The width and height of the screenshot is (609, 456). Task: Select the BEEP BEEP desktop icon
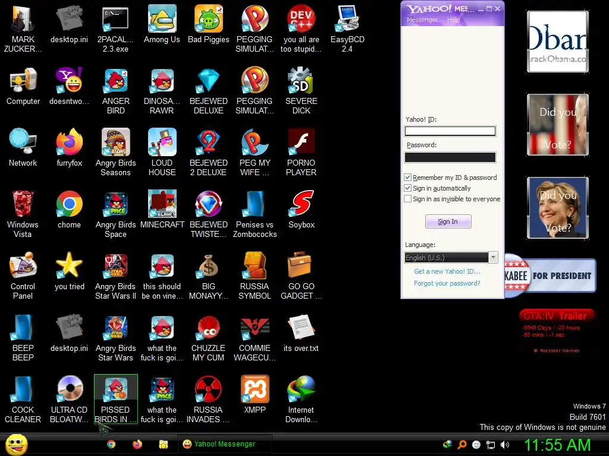tap(23, 337)
